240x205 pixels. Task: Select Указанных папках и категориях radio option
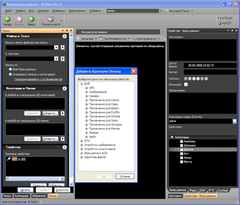tap(10, 75)
